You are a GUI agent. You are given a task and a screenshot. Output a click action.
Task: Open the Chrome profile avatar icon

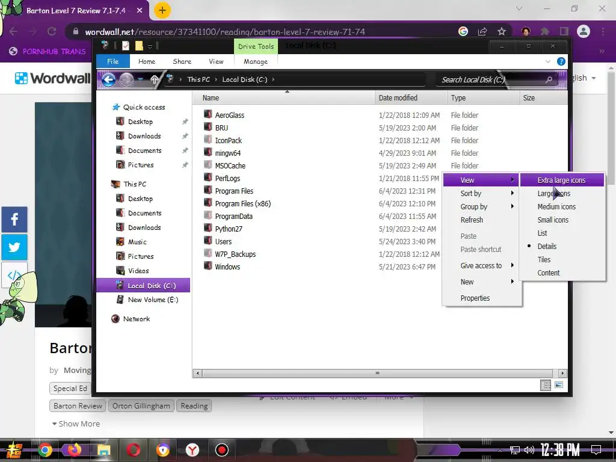584,31
